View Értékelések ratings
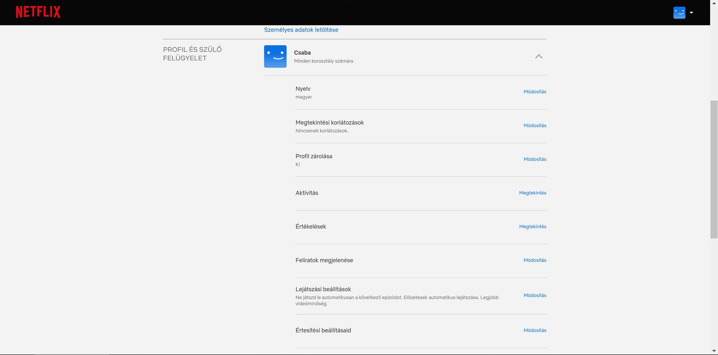718x355 pixels. coord(532,227)
